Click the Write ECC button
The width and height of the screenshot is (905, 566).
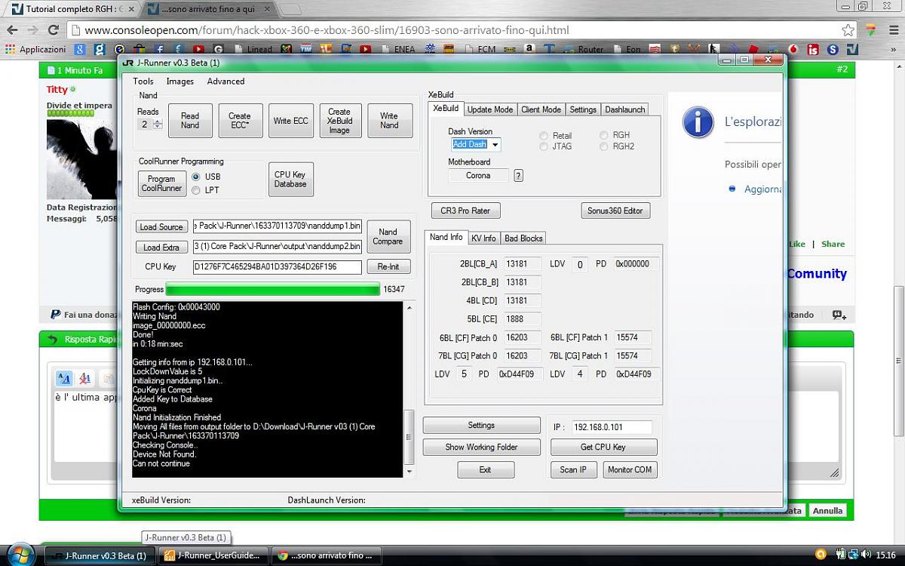point(290,121)
